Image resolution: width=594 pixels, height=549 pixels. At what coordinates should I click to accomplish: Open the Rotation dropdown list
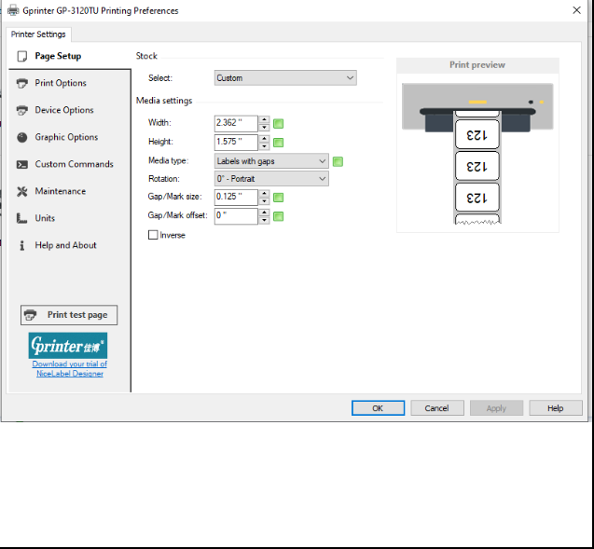click(270, 179)
